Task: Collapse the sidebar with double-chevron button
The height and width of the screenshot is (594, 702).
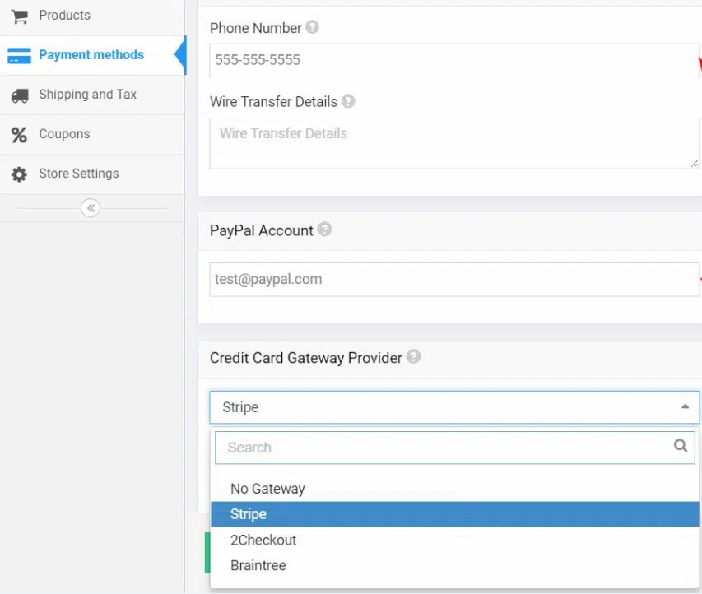Action: click(91, 208)
